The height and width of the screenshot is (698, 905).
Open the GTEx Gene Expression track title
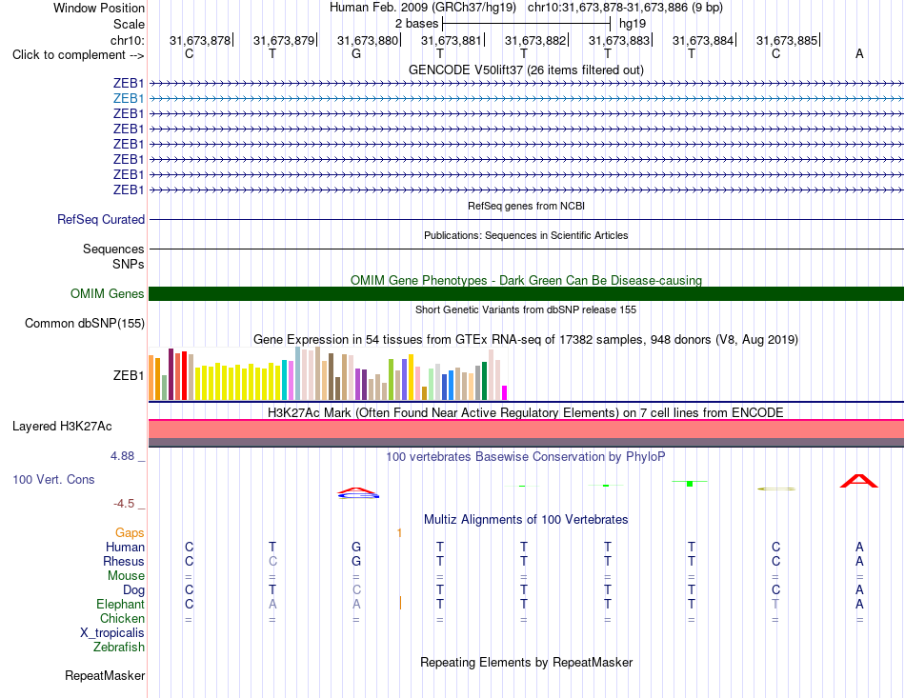[x=526, y=339]
